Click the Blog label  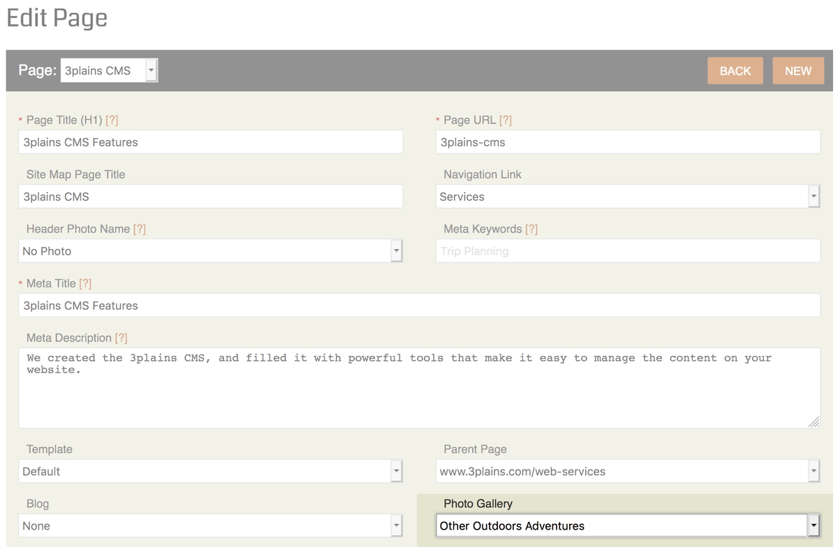tap(38, 504)
